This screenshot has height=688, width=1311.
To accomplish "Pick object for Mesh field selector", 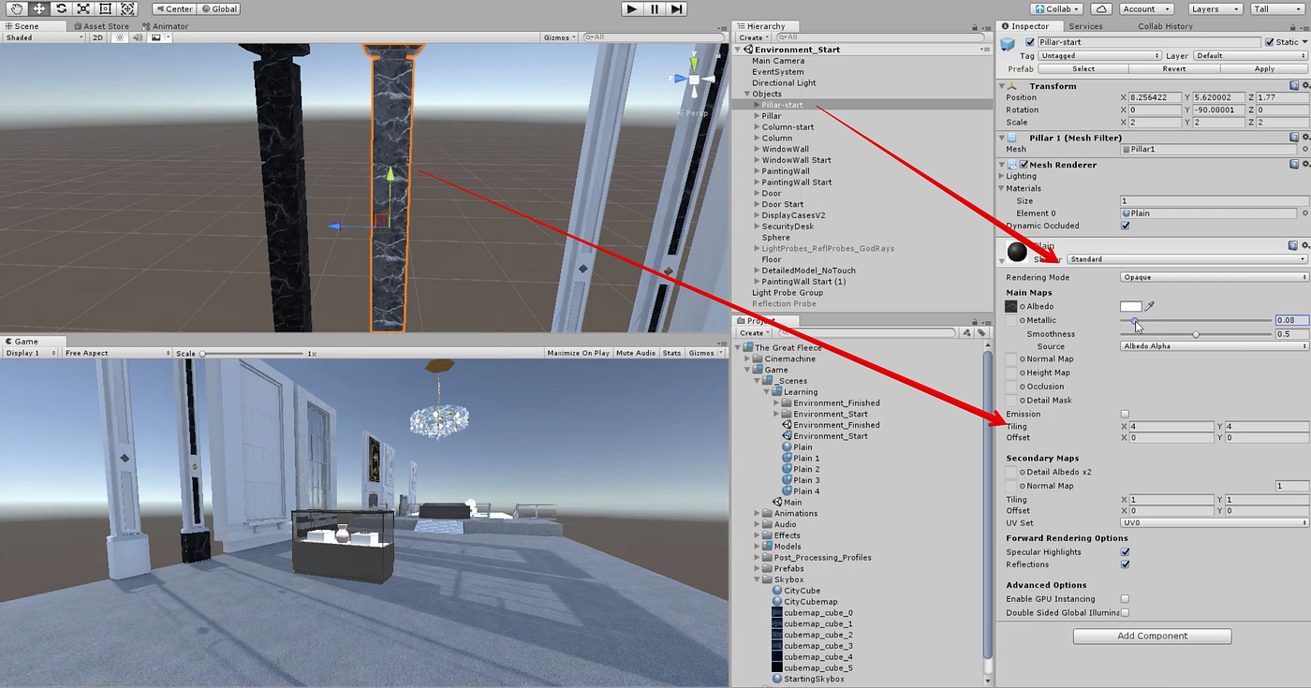I will point(1304,149).
